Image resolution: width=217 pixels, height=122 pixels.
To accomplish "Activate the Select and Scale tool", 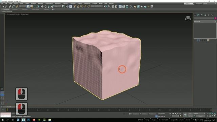I will tap(49, 6).
